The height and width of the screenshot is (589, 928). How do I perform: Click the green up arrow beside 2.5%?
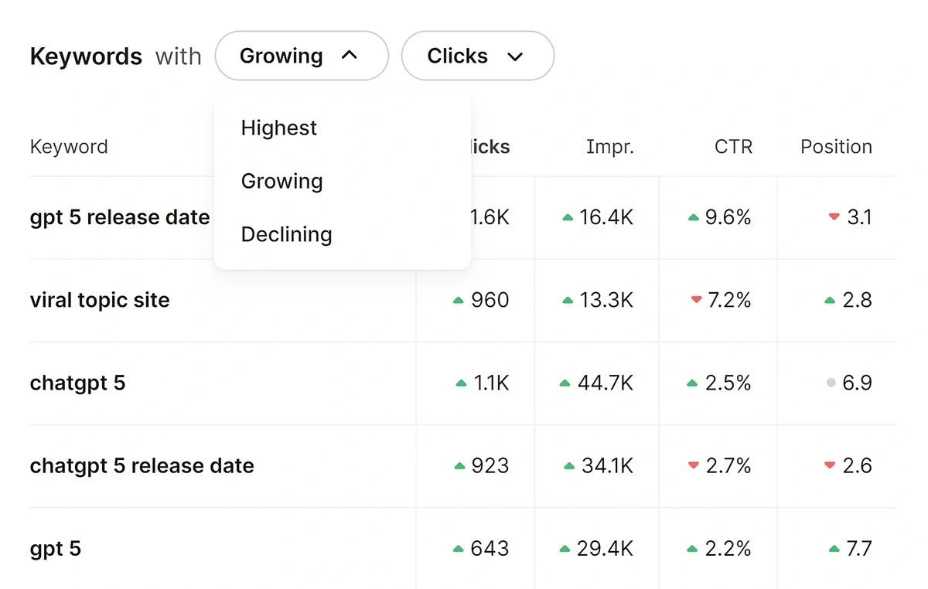pyautogui.click(x=692, y=383)
